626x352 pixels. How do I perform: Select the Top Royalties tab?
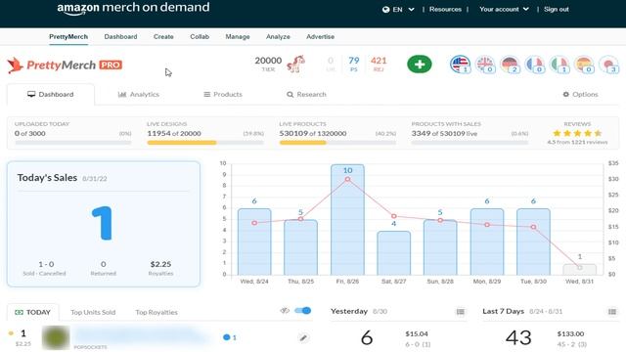156,313
